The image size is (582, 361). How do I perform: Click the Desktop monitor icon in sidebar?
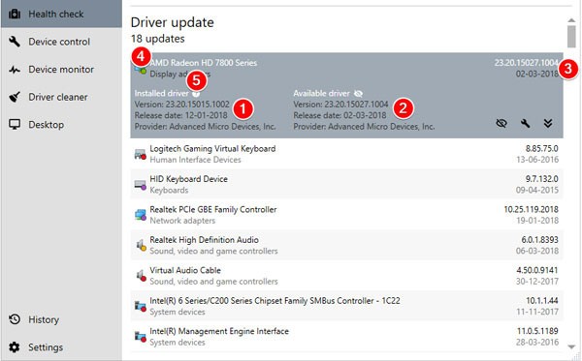[15, 125]
